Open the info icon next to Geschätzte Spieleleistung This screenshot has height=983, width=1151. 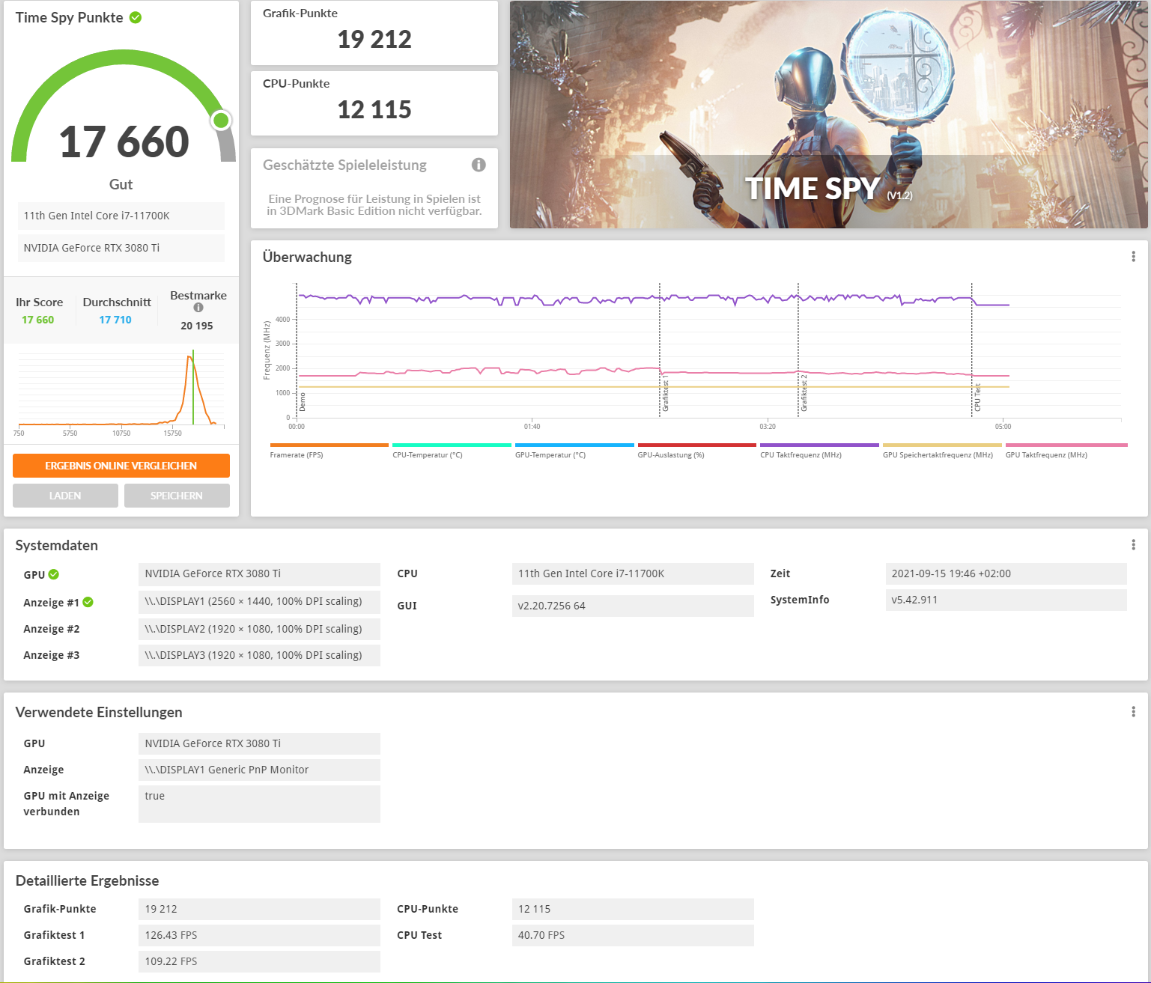[x=479, y=165]
